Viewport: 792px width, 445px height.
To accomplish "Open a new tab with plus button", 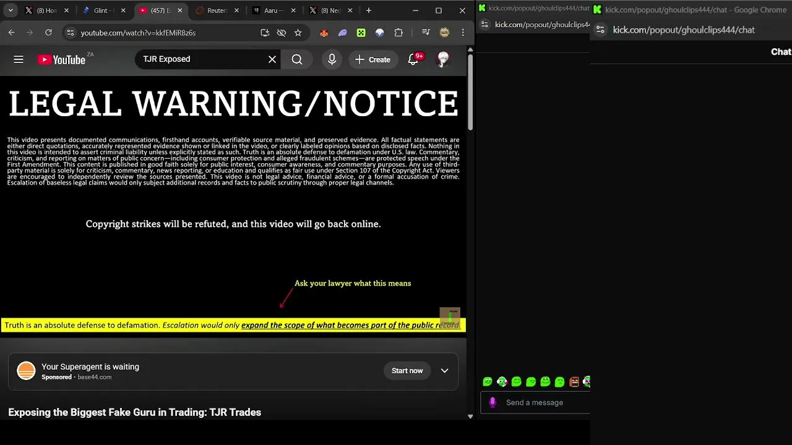I will click(369, 11).
